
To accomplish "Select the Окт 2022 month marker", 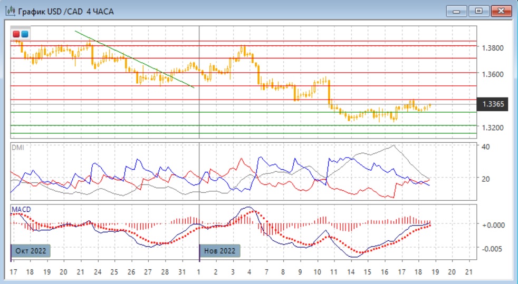I will tap(31, 251).
